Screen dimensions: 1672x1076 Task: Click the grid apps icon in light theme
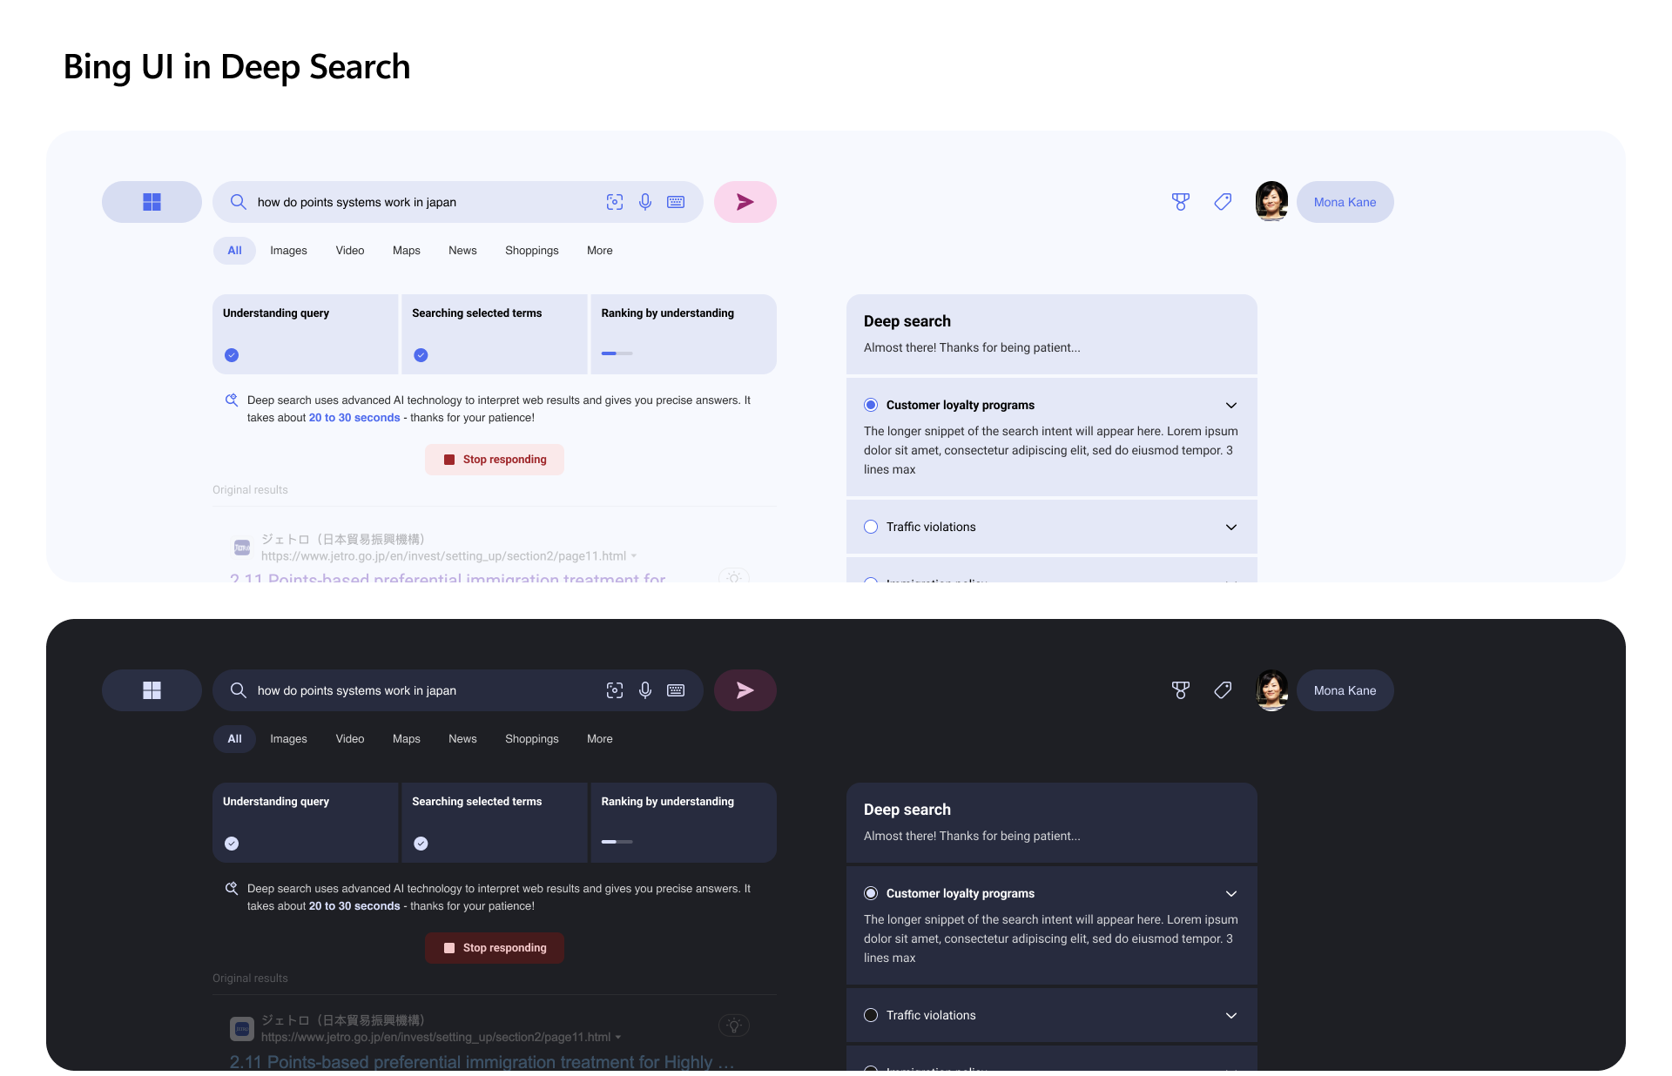(152, 202)
